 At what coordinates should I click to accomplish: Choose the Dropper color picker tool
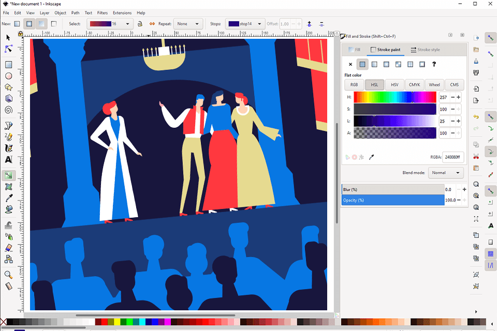click(7, 199)
